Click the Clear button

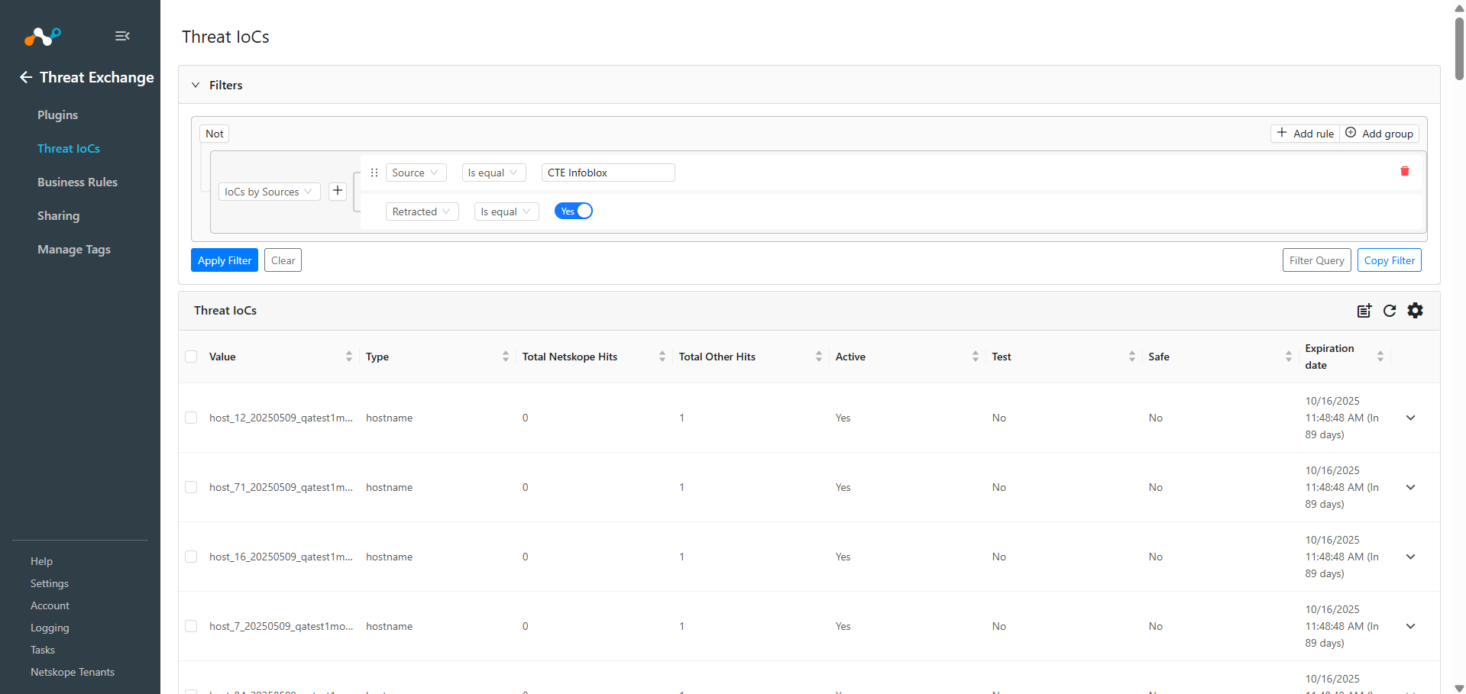283,260
